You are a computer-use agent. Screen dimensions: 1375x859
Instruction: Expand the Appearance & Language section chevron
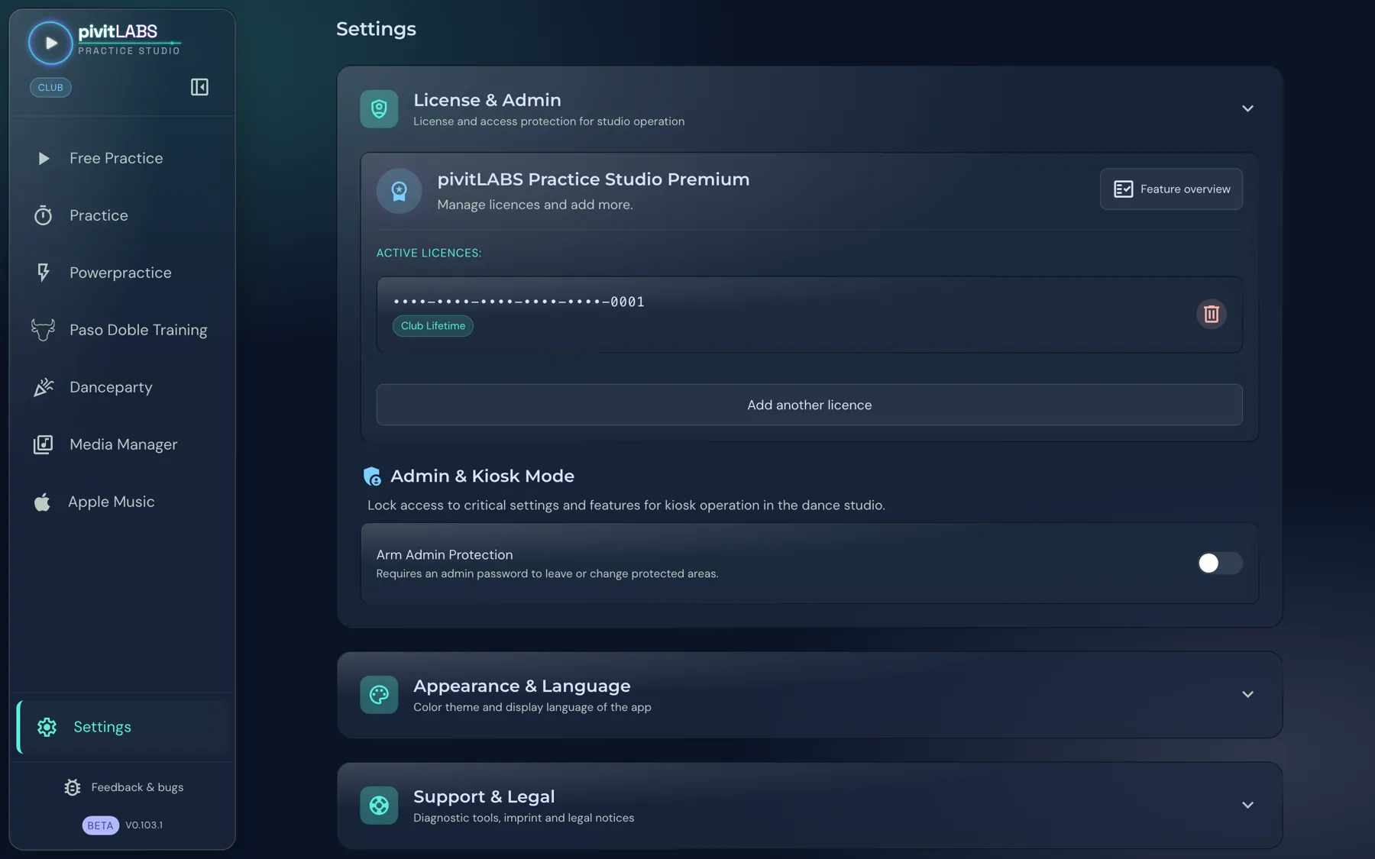[x=1247, y=694]
